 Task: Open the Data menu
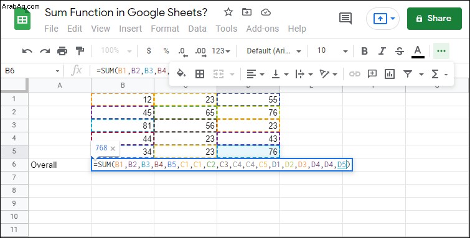click(x=197, y=29)
